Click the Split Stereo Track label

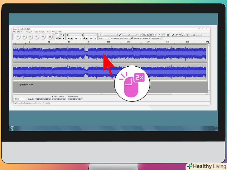click(26, 85)
